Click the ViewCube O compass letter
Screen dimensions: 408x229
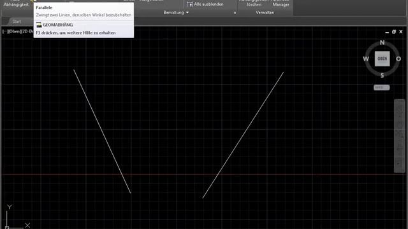pos(398,59)
